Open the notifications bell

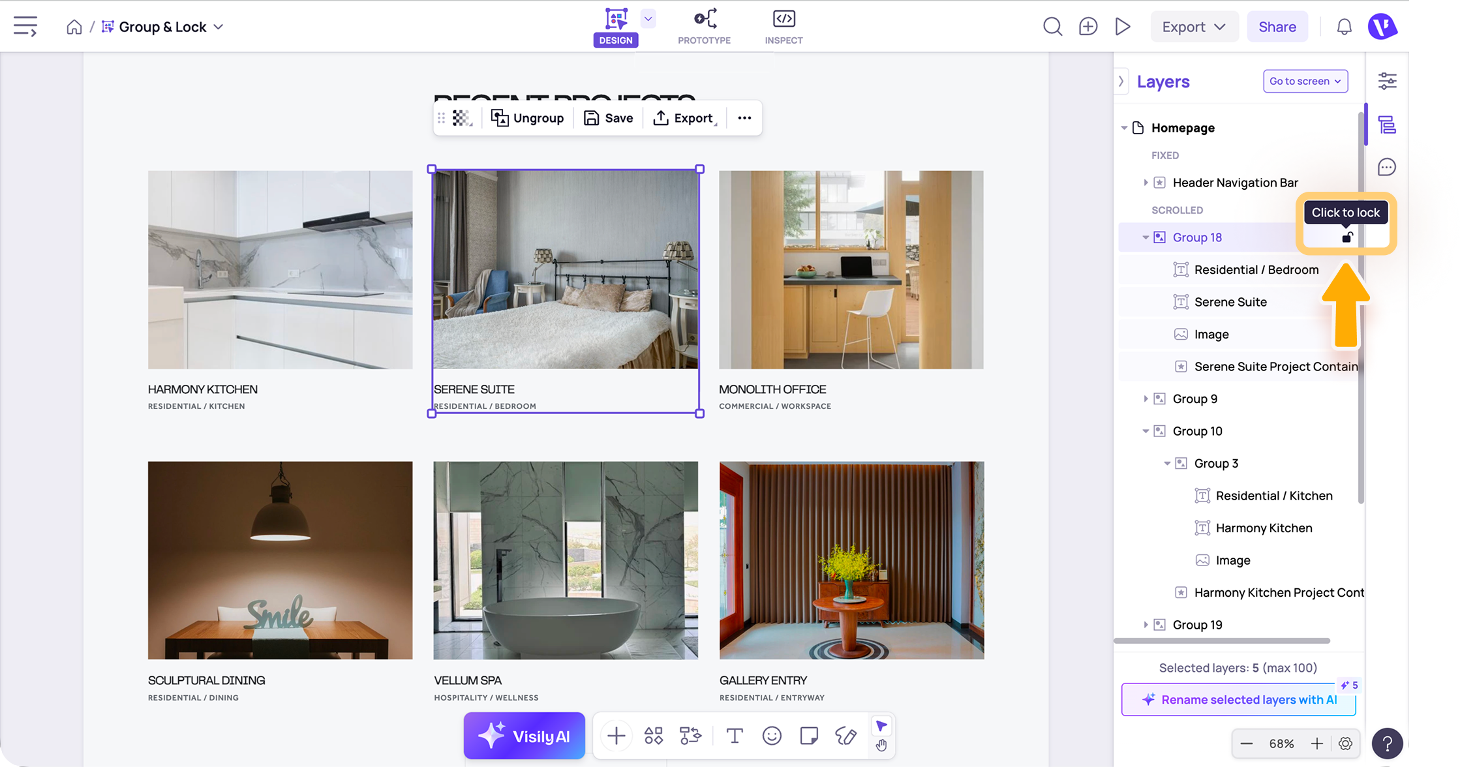coord(1344,27)
